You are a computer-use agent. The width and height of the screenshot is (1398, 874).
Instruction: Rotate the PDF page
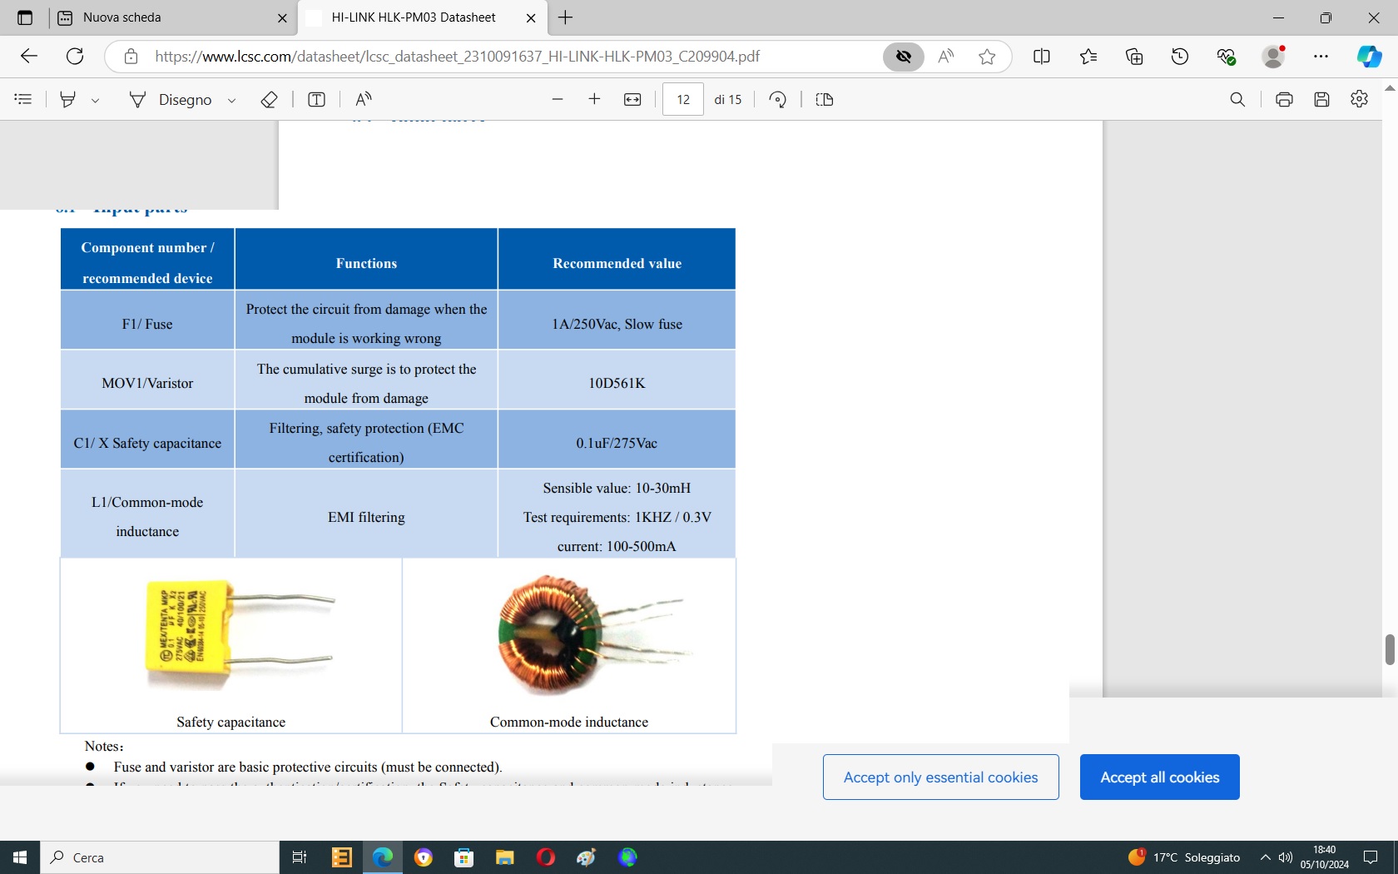pyautogui.click(x=777, y=100)
